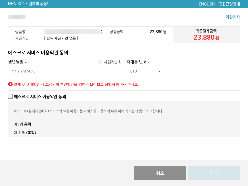Image resolution: width=248 pixels, height=186 pixels.
Task: Select the 010 phone prefix combo box
Action: click(x=145, y=71)
